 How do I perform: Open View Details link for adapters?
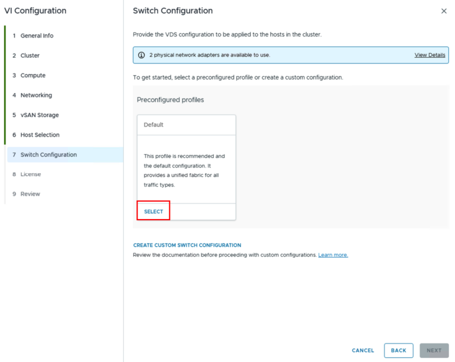pyautogui.click(x=430, y=55)
